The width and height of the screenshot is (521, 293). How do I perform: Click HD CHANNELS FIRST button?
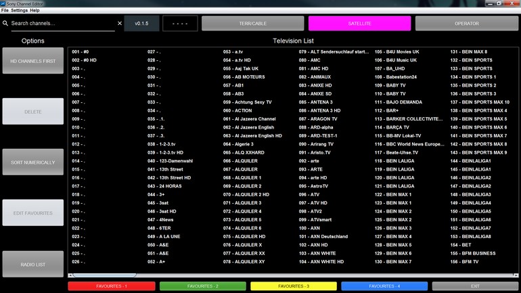click(x=33, y=61)
